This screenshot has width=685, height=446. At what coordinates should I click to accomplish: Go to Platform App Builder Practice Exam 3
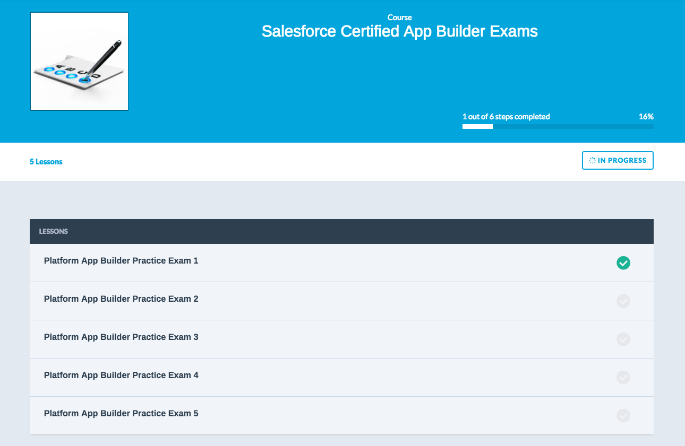pyautogui.click(x=121, y=337)
